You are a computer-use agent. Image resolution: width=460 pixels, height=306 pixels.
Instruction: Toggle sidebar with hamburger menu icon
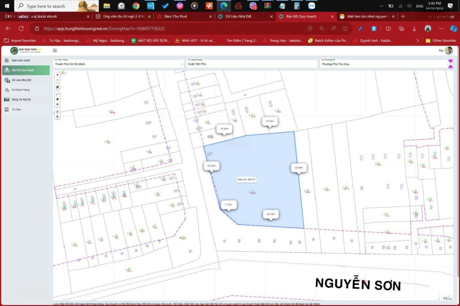[x=55, y=51]
